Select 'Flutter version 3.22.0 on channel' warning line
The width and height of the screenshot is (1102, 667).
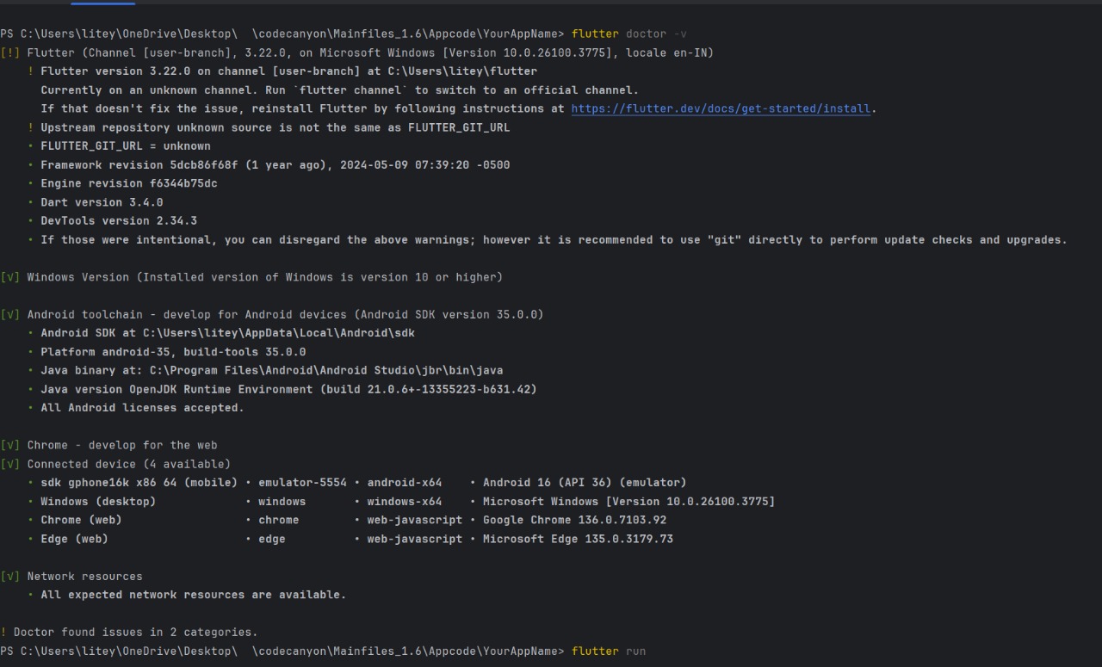point(282,71)
